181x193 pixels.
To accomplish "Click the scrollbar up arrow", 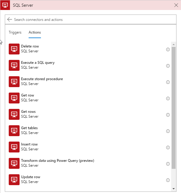I will pyautogui.click(x=173, y=44).
